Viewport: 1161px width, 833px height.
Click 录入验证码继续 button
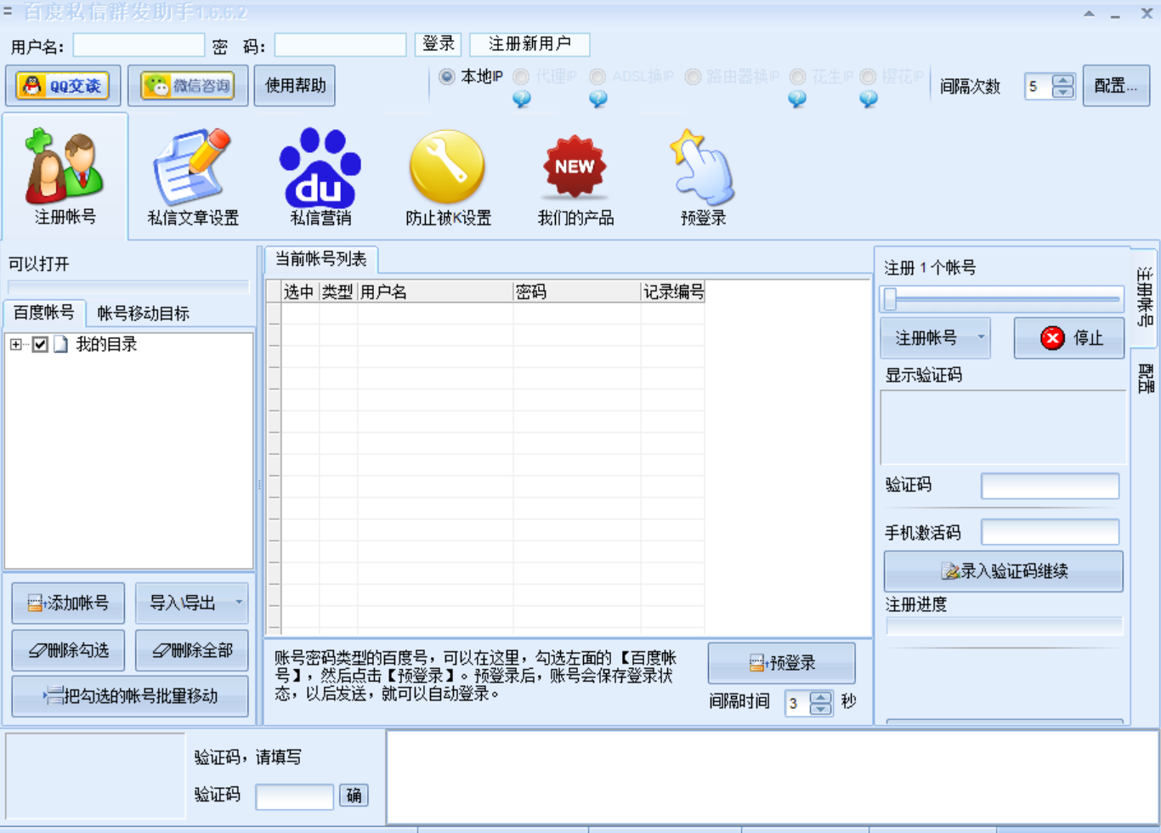(x=1004, y=571)
